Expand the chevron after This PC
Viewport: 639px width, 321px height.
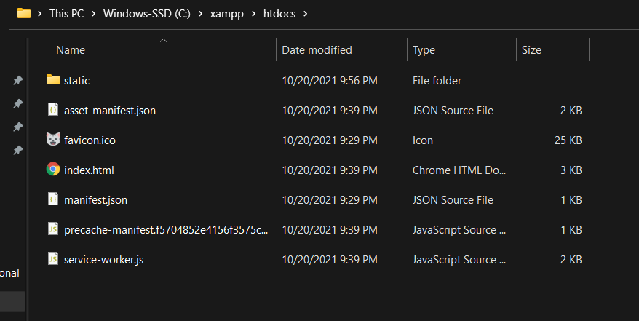[93, 14]
